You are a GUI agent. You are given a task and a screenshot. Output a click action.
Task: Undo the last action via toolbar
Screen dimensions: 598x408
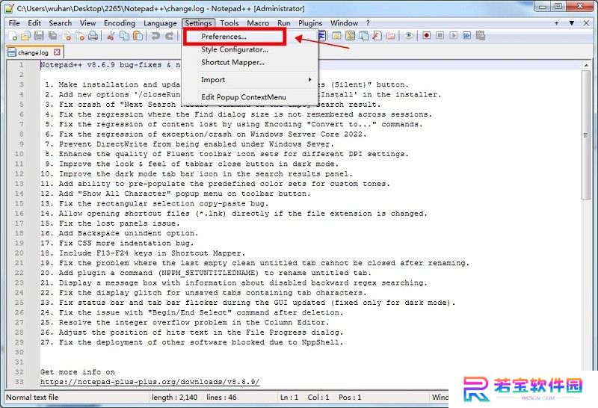click(x=155, y=36)
